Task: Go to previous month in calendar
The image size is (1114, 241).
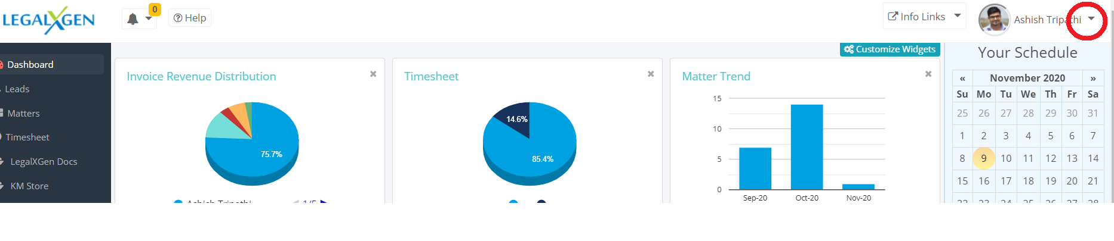Action: click(962, 78)
